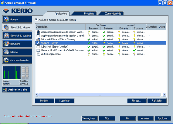This screenshot has width=173, height=124.
Task: Click the Userinit session application row icon
Action: point(38,35)
